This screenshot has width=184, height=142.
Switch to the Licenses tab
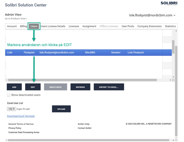pyautogui.click(x=74, y=26)
